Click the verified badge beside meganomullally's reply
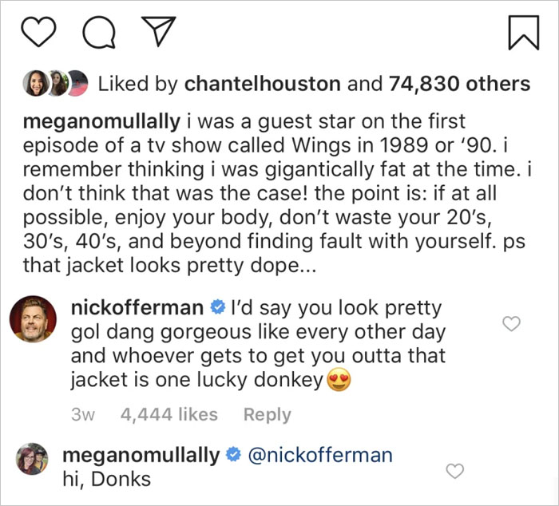The width and height of the screenshot is (559, 506). click(233, 456)
